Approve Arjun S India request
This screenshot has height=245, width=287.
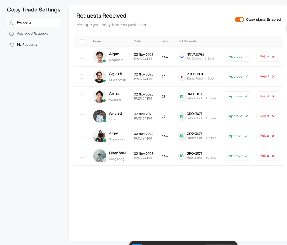(238, 116)
